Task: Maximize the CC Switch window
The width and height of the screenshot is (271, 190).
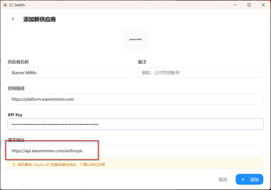Action: (x=249, y=5)
